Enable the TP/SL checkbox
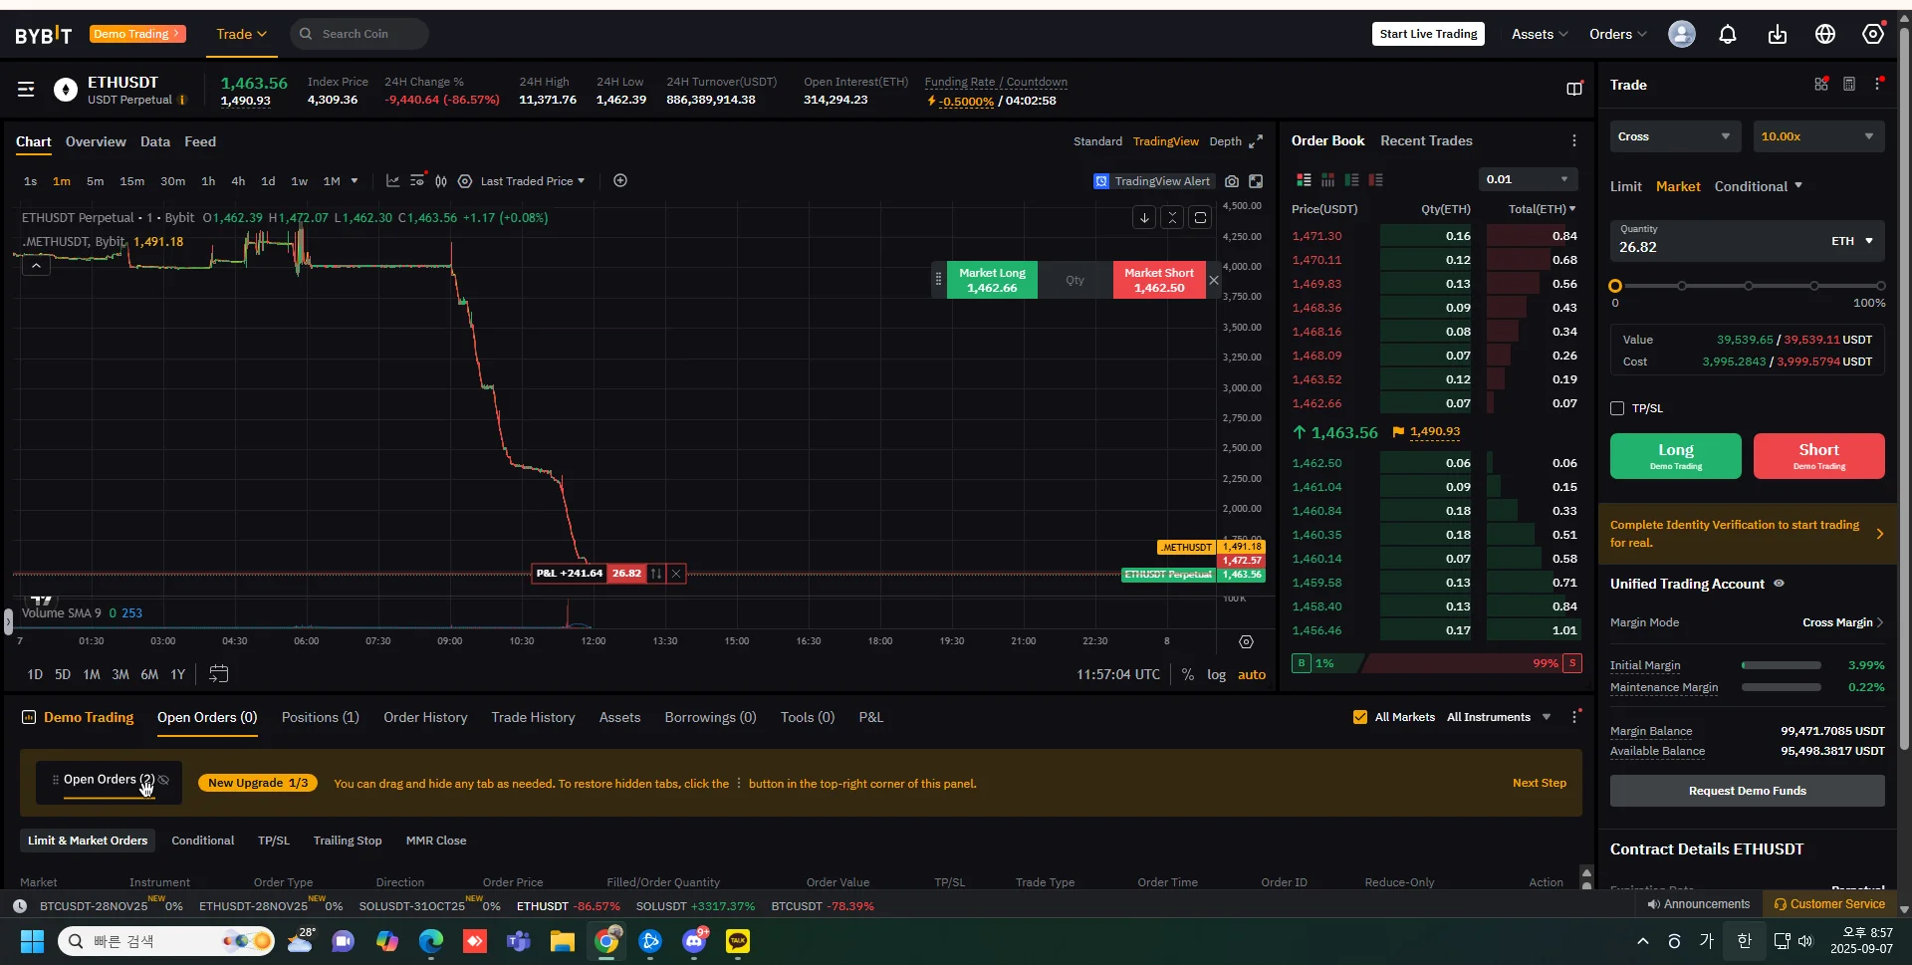1912x965 pixels. pyautogui.click(x=1617, y=408)
